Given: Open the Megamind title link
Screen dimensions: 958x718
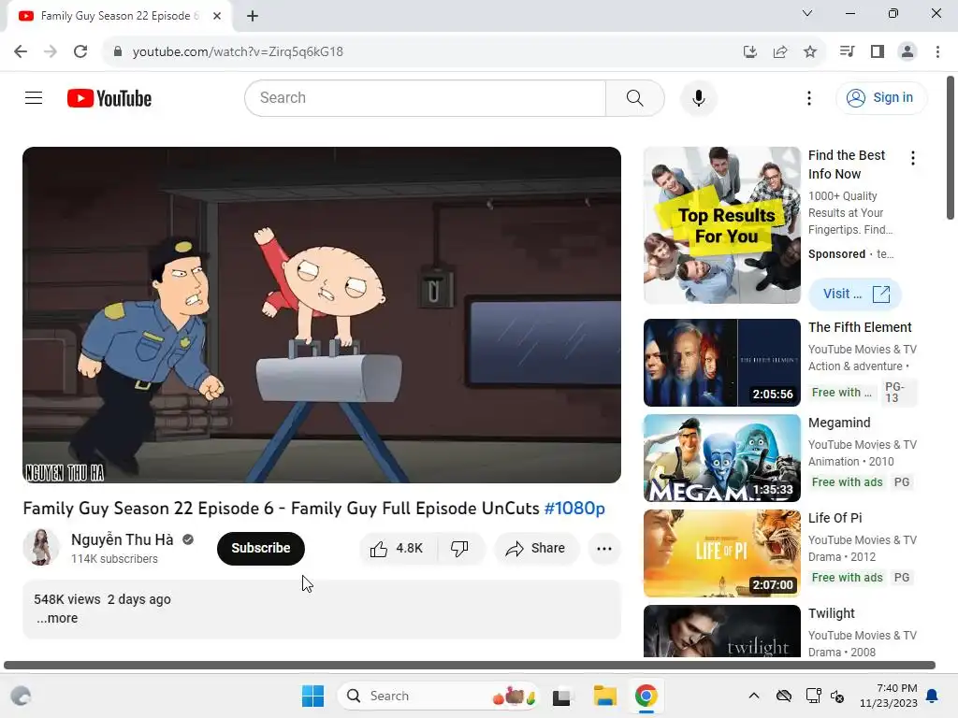Looking at the screenshot, I should click(839, 423).
